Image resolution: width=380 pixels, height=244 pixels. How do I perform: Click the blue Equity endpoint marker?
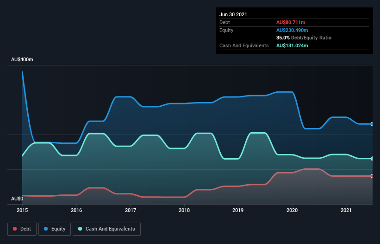[372, 124]
